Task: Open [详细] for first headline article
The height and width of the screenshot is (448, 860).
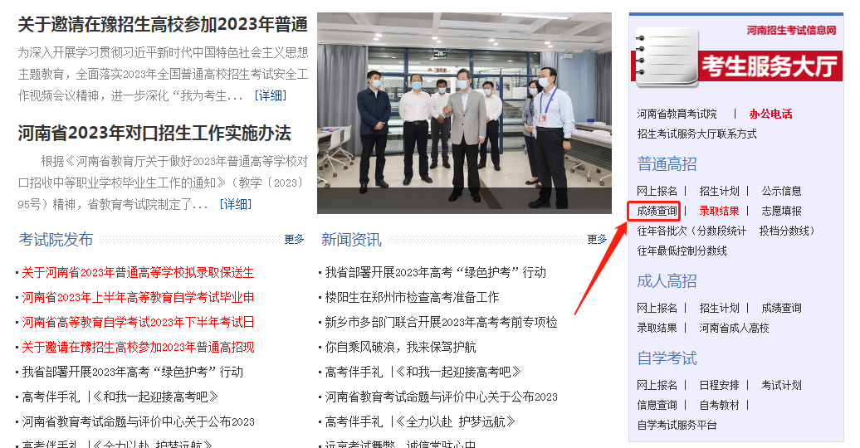Action: (271, 95)
